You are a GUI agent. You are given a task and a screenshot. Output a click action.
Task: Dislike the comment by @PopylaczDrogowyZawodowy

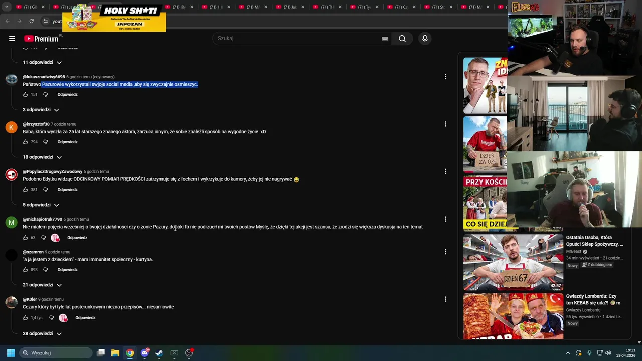click(x=45, y=190)
